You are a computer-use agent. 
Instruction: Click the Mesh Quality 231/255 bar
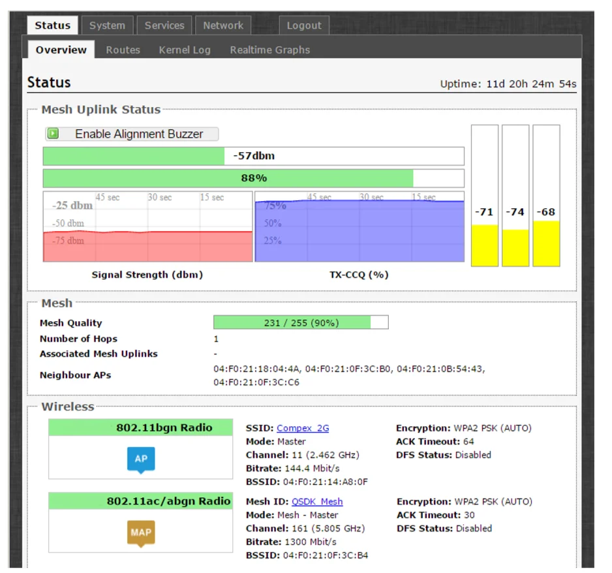coord(300,322)
